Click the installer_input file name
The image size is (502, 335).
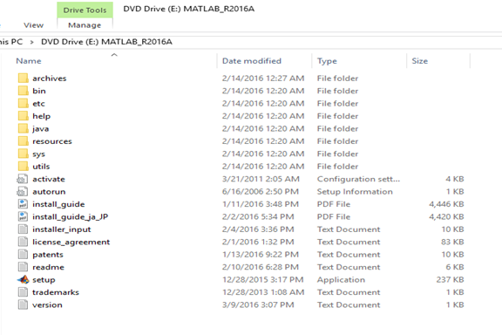(62, 229)
